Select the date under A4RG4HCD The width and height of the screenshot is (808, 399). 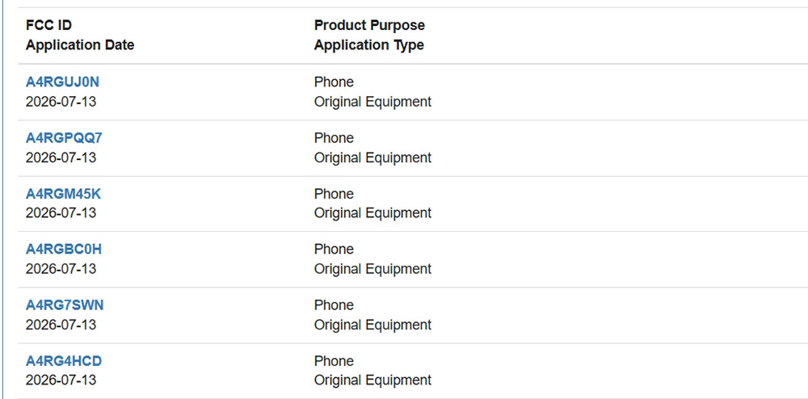pyautogui.click(x=61, y=380)
